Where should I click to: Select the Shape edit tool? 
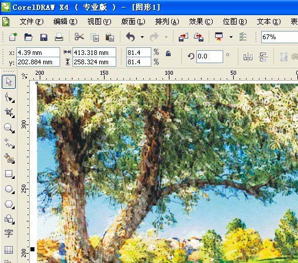9,98
